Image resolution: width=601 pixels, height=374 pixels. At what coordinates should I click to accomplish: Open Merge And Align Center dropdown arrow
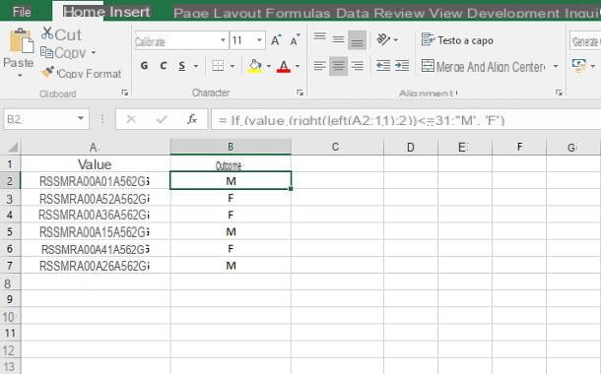click(556, 67)
